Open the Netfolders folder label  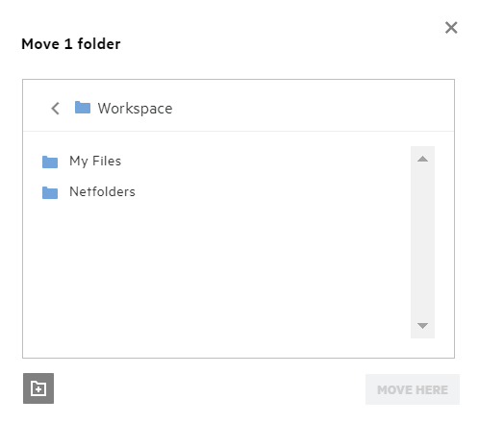coord(102,191)
